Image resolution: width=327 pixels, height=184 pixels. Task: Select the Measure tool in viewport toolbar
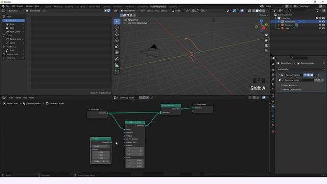(117, 65)
